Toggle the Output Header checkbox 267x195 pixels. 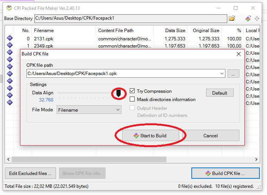pyautogui.click(x=132, y=108)
